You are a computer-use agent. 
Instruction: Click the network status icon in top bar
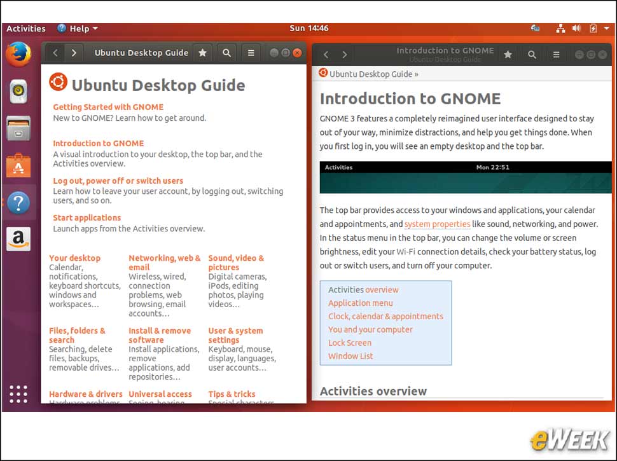pos(560,29)
